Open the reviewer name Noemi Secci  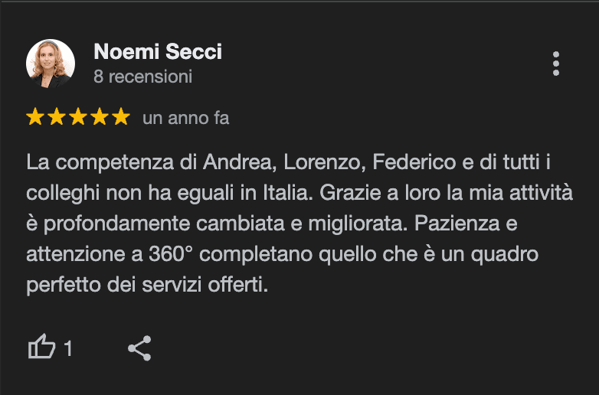pos(157,52)
